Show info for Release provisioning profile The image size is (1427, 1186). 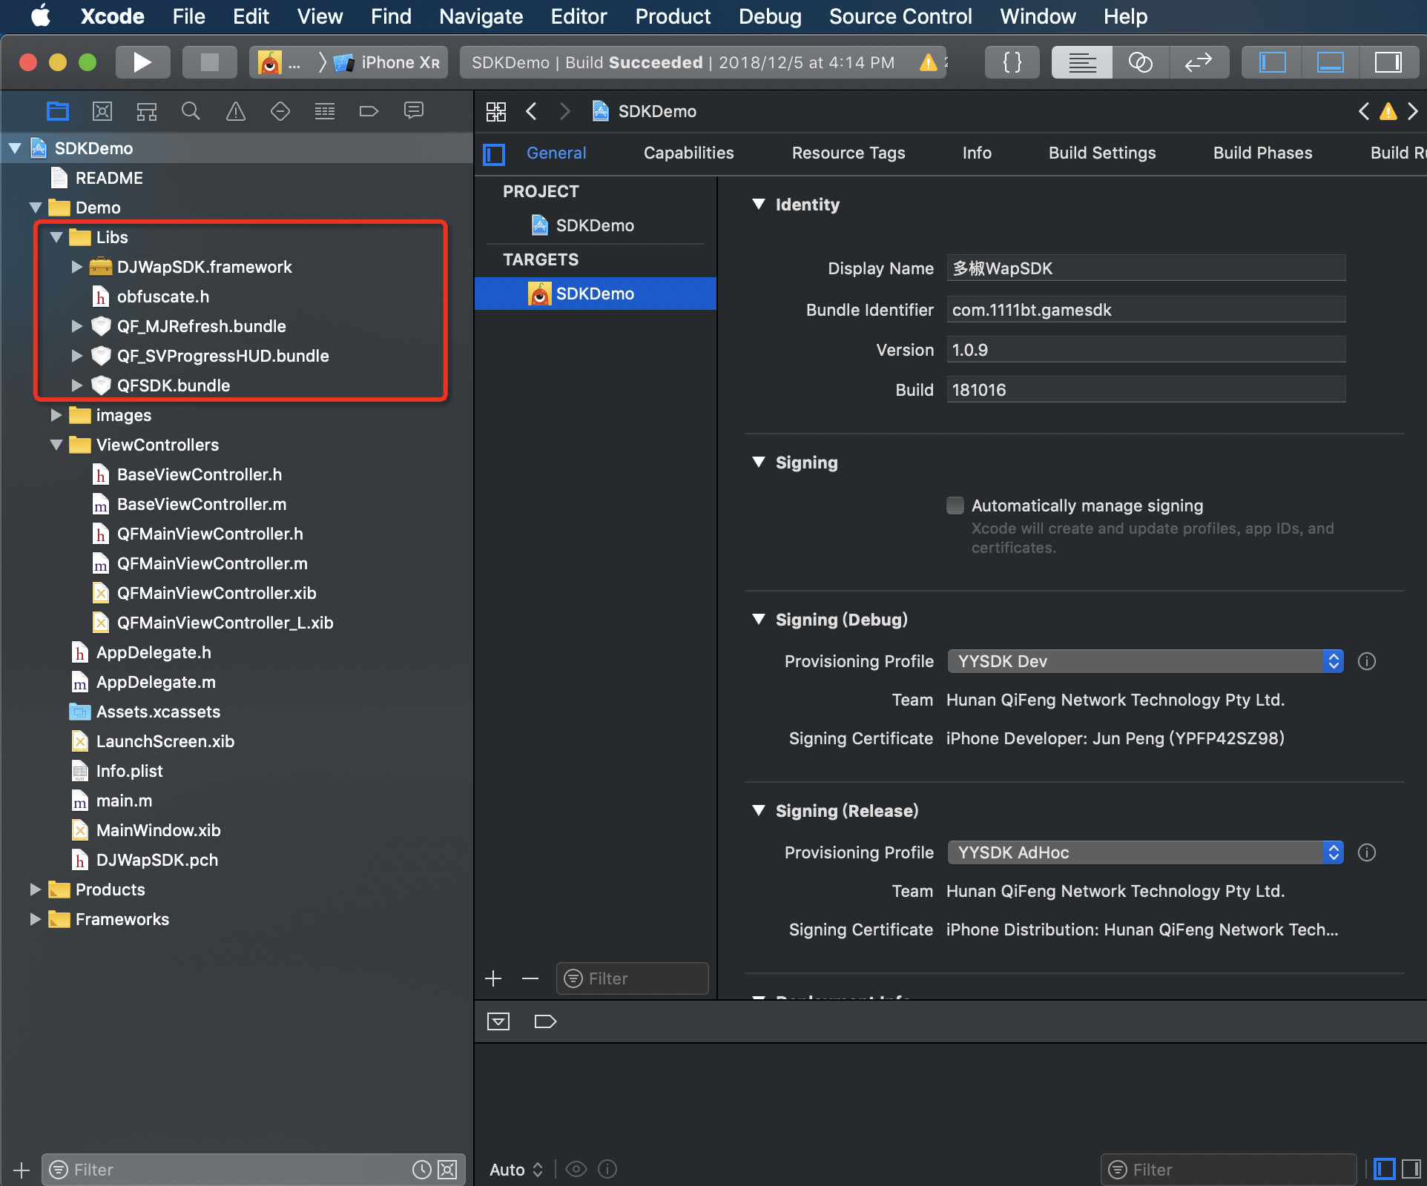click(1367, 852)
